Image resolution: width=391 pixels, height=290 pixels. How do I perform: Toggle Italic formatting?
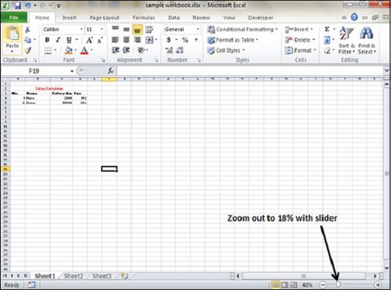point(58,40)
